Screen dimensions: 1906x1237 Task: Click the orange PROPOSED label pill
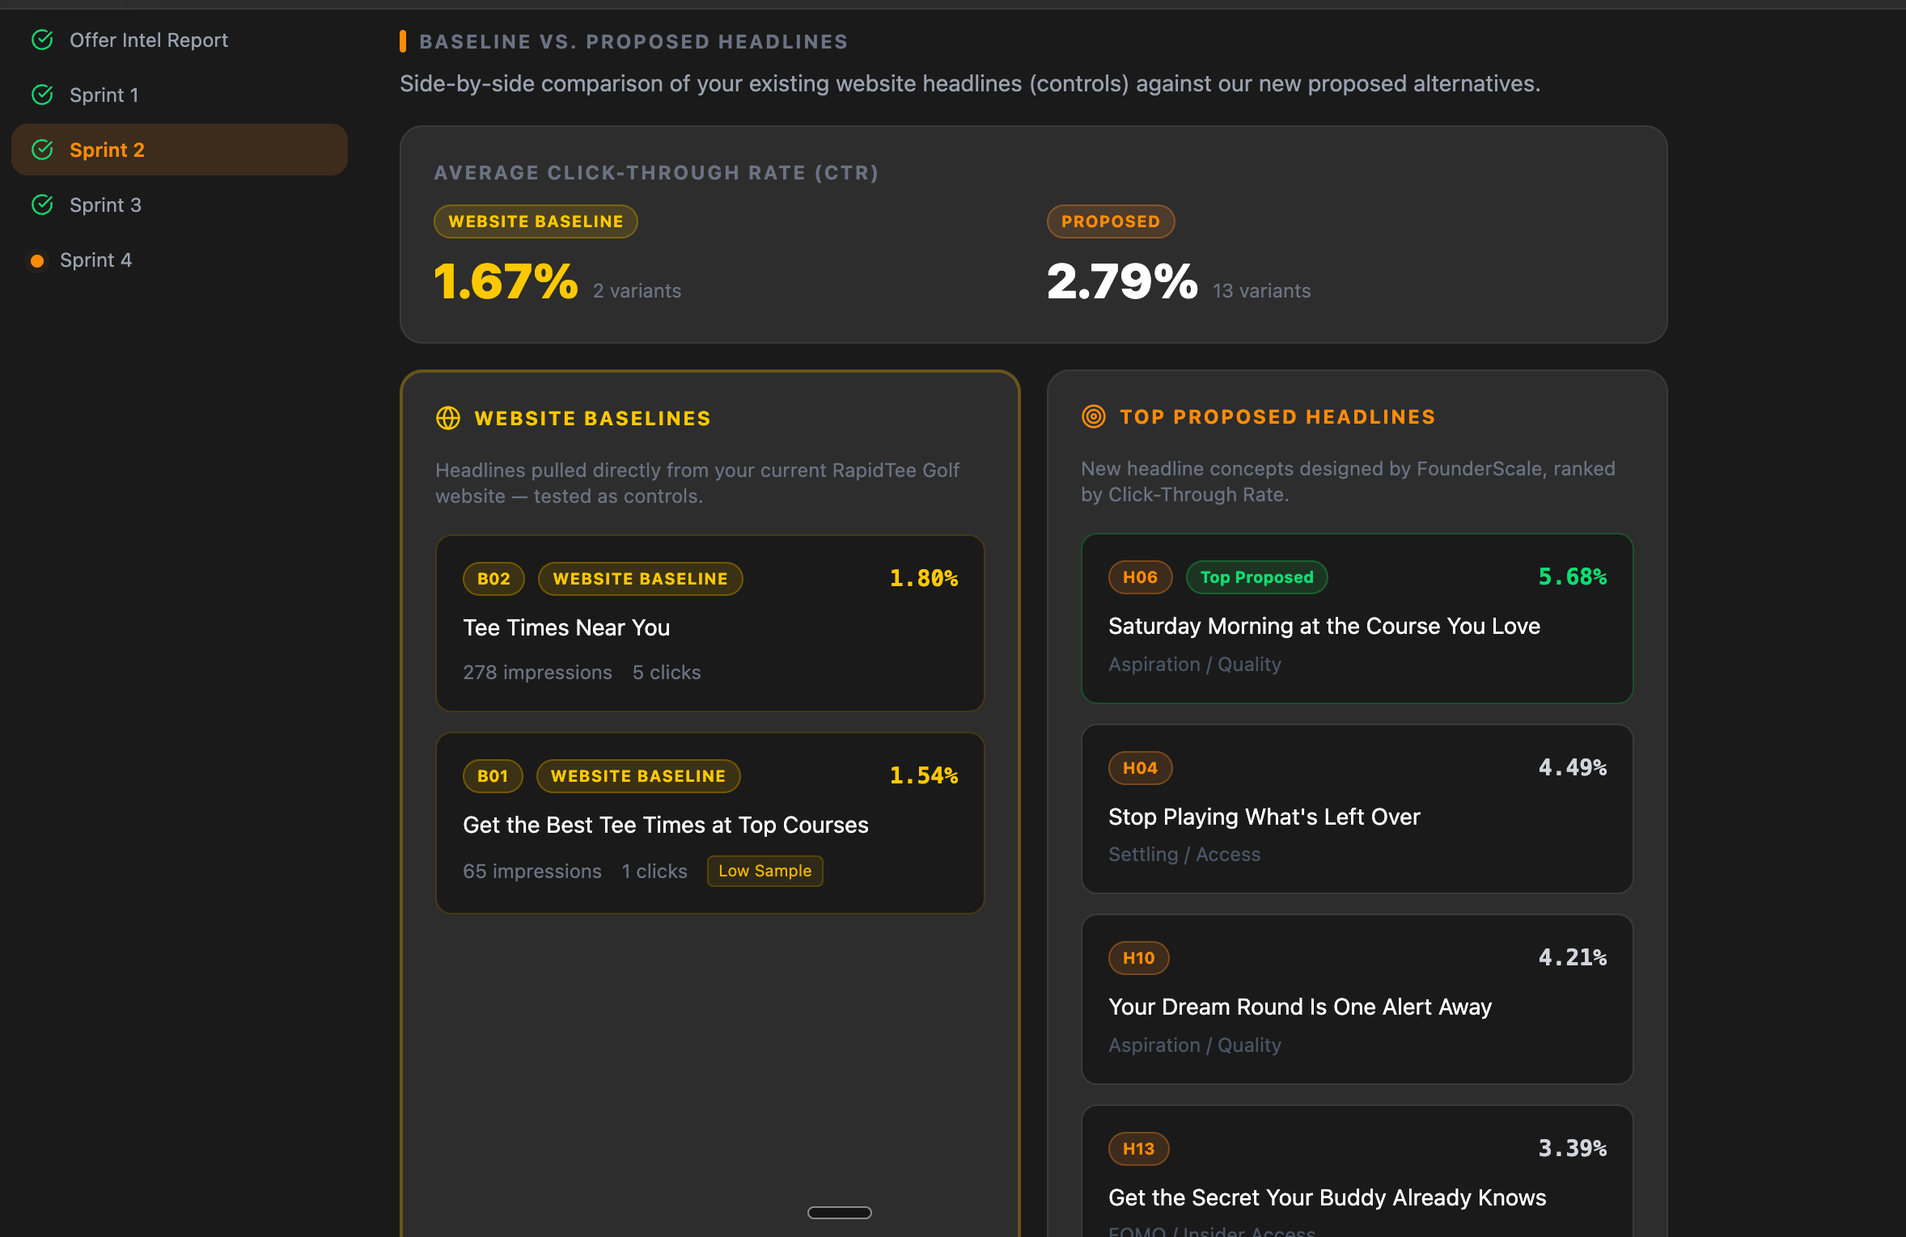coord(1110,222)
